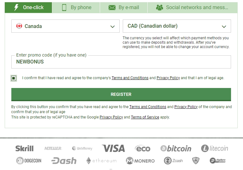The height and width of the screenshot is (170, 243).
Task: Select the ethereum payment logo
Action: pyautogui.click(x=101, y=161)
